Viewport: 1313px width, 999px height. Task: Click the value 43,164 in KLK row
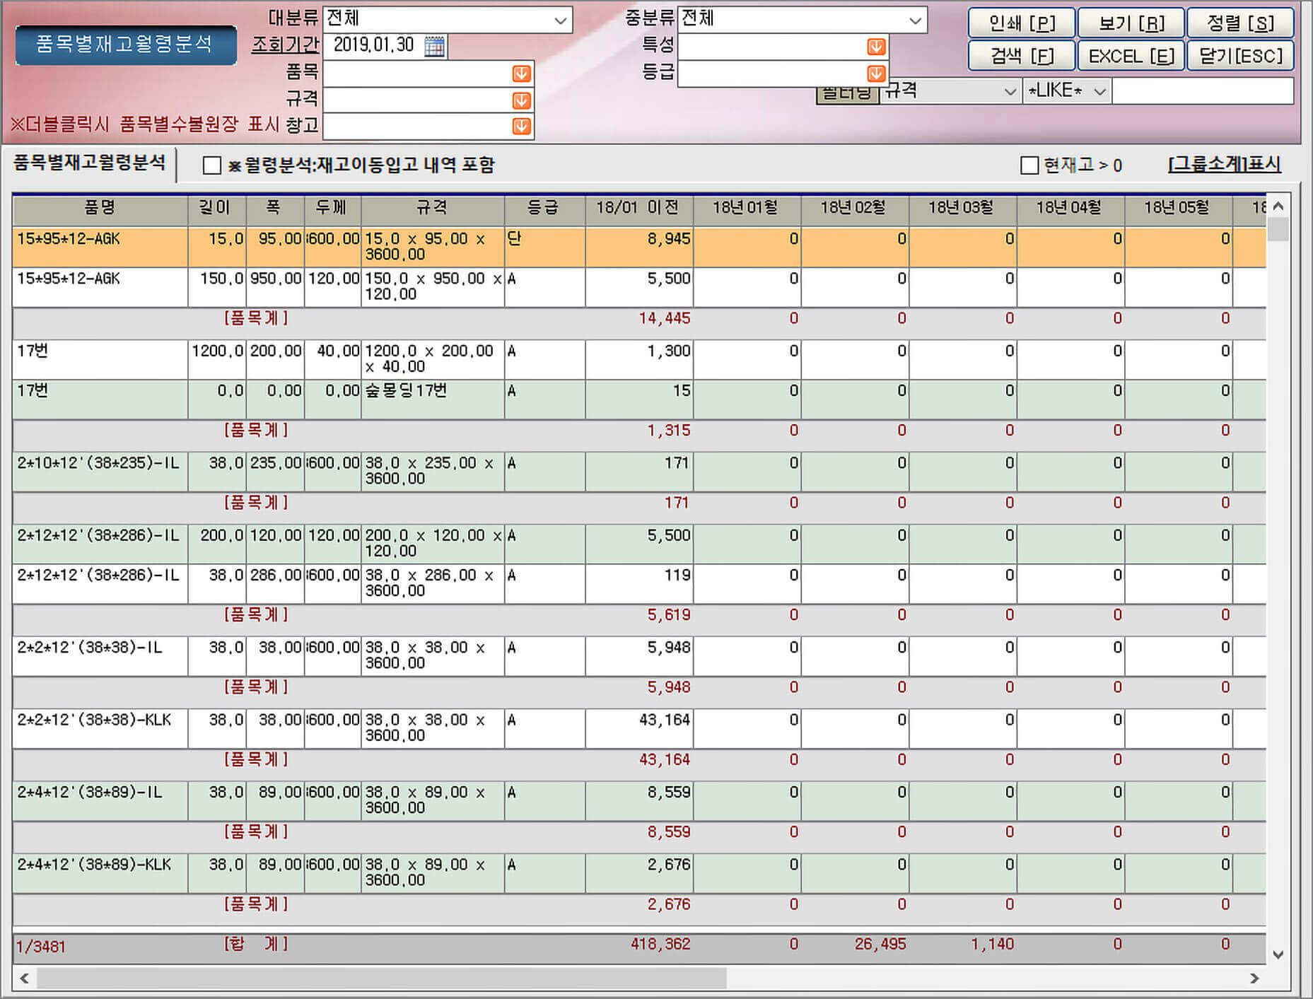click(664, 720)
